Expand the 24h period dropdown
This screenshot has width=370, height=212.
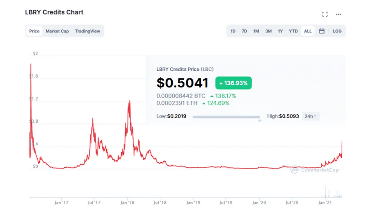click(x=310, y=116)
